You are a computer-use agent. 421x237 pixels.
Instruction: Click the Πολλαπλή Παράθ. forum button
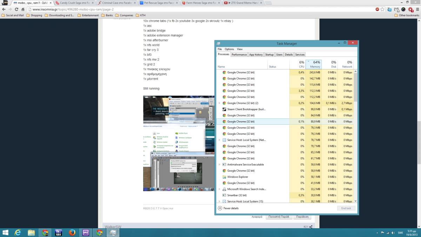click(x=279, y=217)
